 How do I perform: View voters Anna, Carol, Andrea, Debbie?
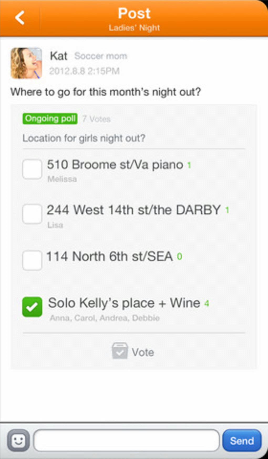click(105, 318)
